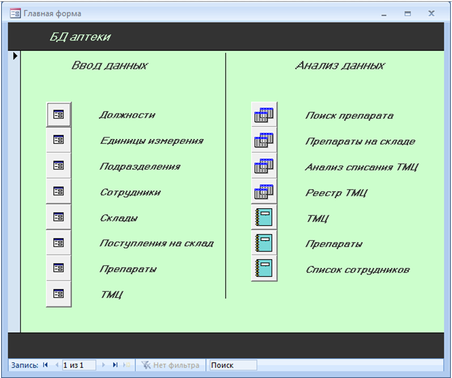Click the Нет фильтра filter indicator
This screenshot has height=378, width=452.
point(170,366)
